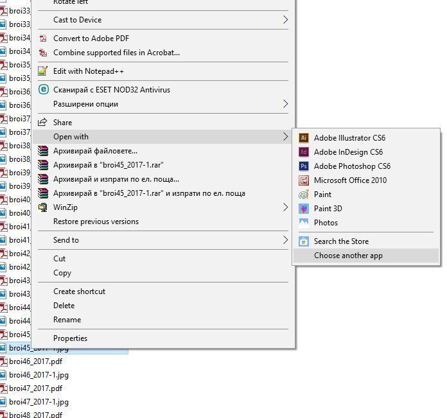The height and width of the screenshot is (418, 447).
Task: Open the Share menu entry
Action: pyautogui.click(x=164, y=123)
